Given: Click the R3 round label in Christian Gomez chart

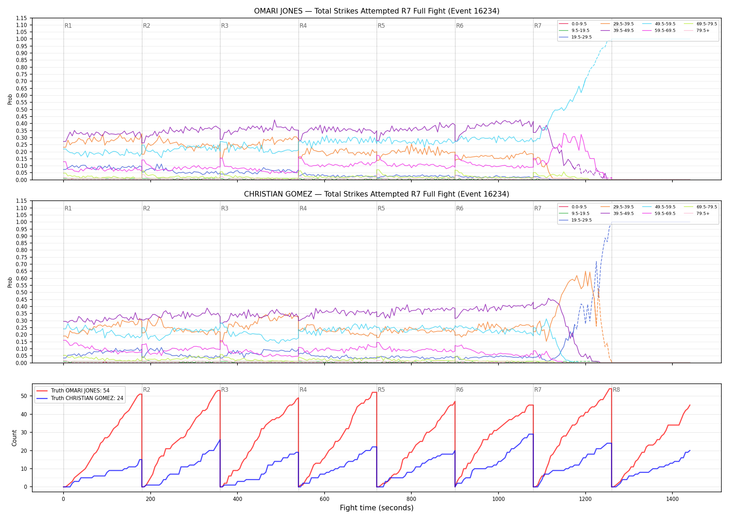Looking at the screenshot, I should coord(225,208).
